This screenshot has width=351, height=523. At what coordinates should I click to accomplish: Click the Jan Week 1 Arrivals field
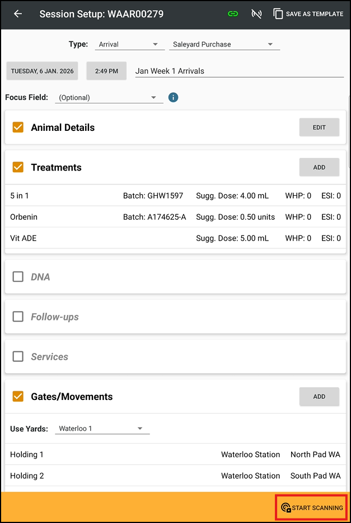239,71
